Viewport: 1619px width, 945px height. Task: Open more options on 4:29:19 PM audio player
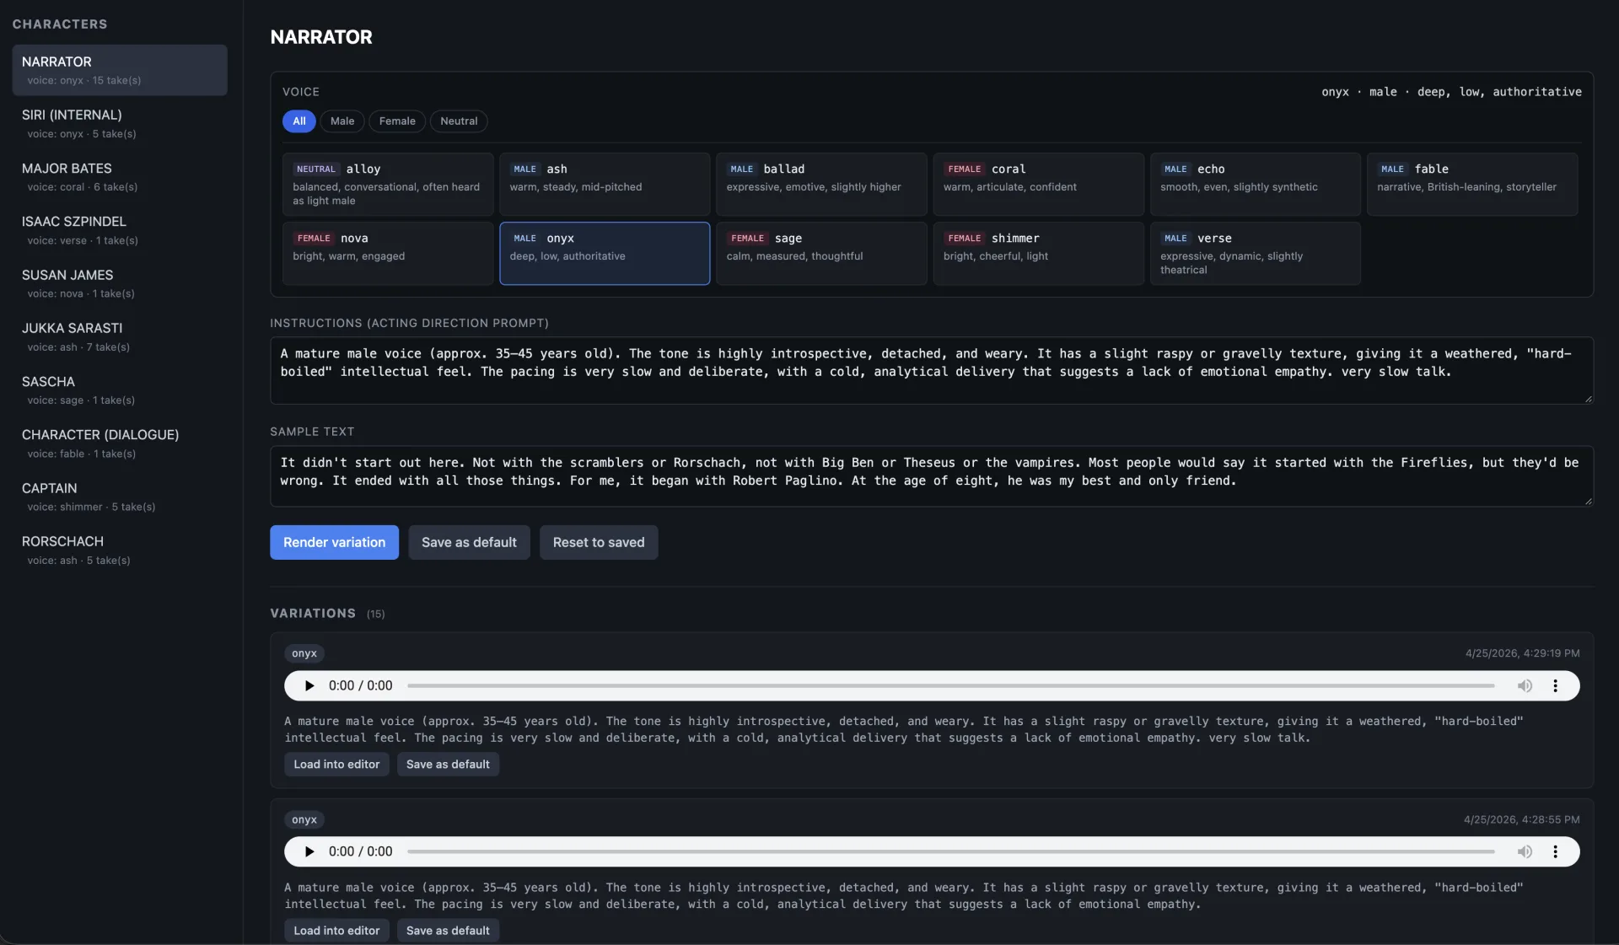click(x=1555, y=685)
